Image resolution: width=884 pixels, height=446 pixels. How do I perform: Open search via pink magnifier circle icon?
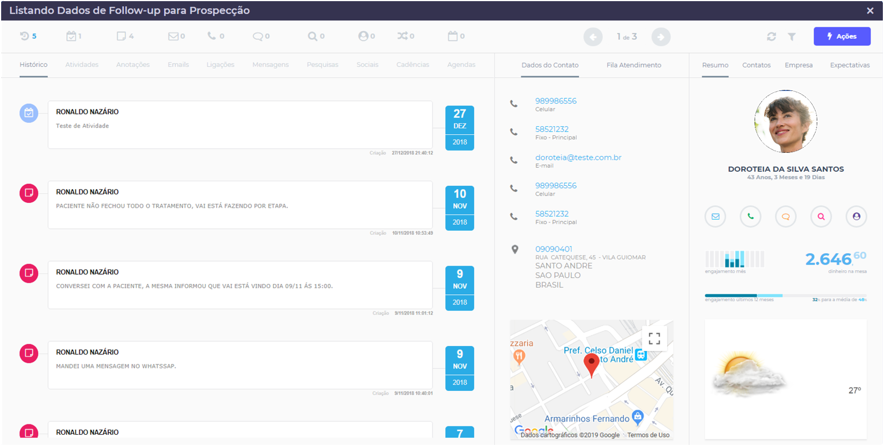[821, 216]
